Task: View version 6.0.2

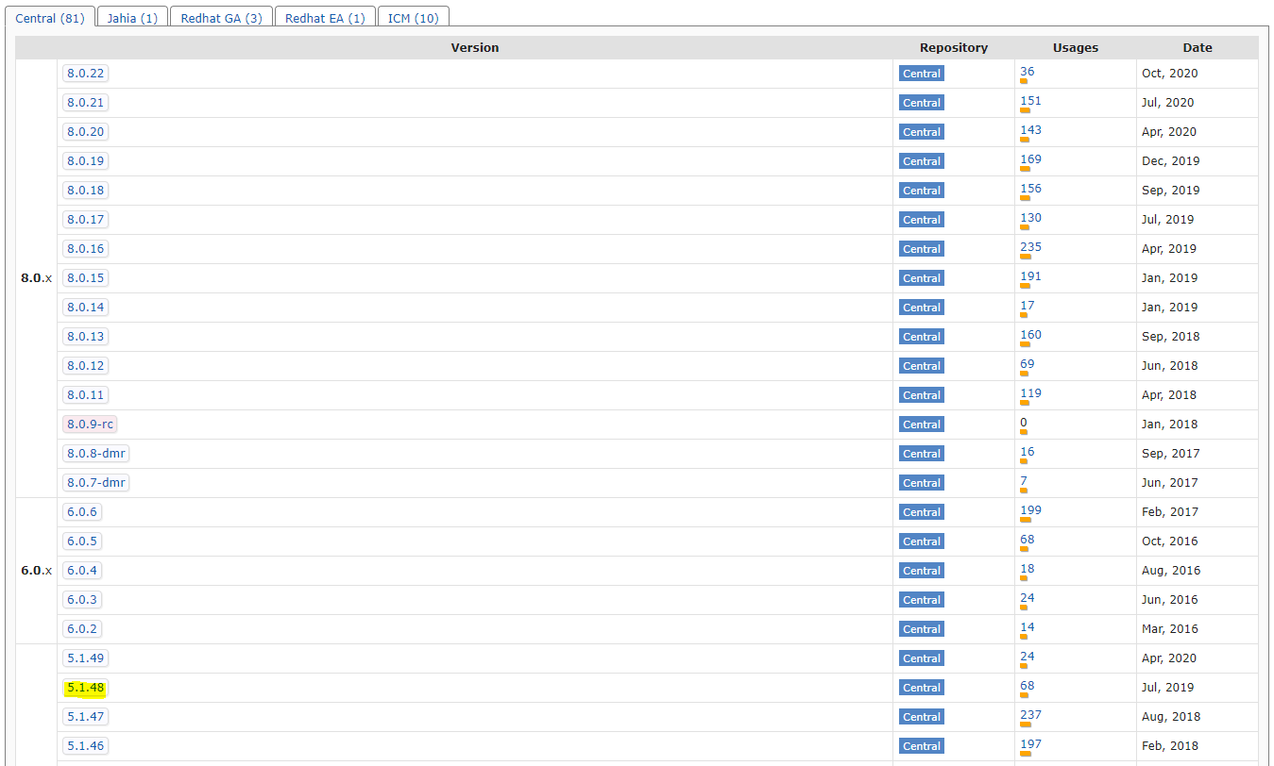Action: 81,629
